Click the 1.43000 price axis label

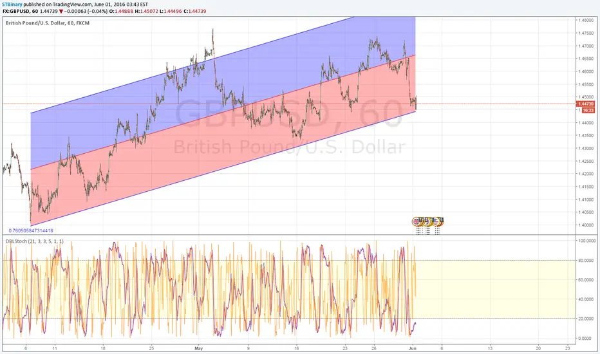tap(586, 149)
